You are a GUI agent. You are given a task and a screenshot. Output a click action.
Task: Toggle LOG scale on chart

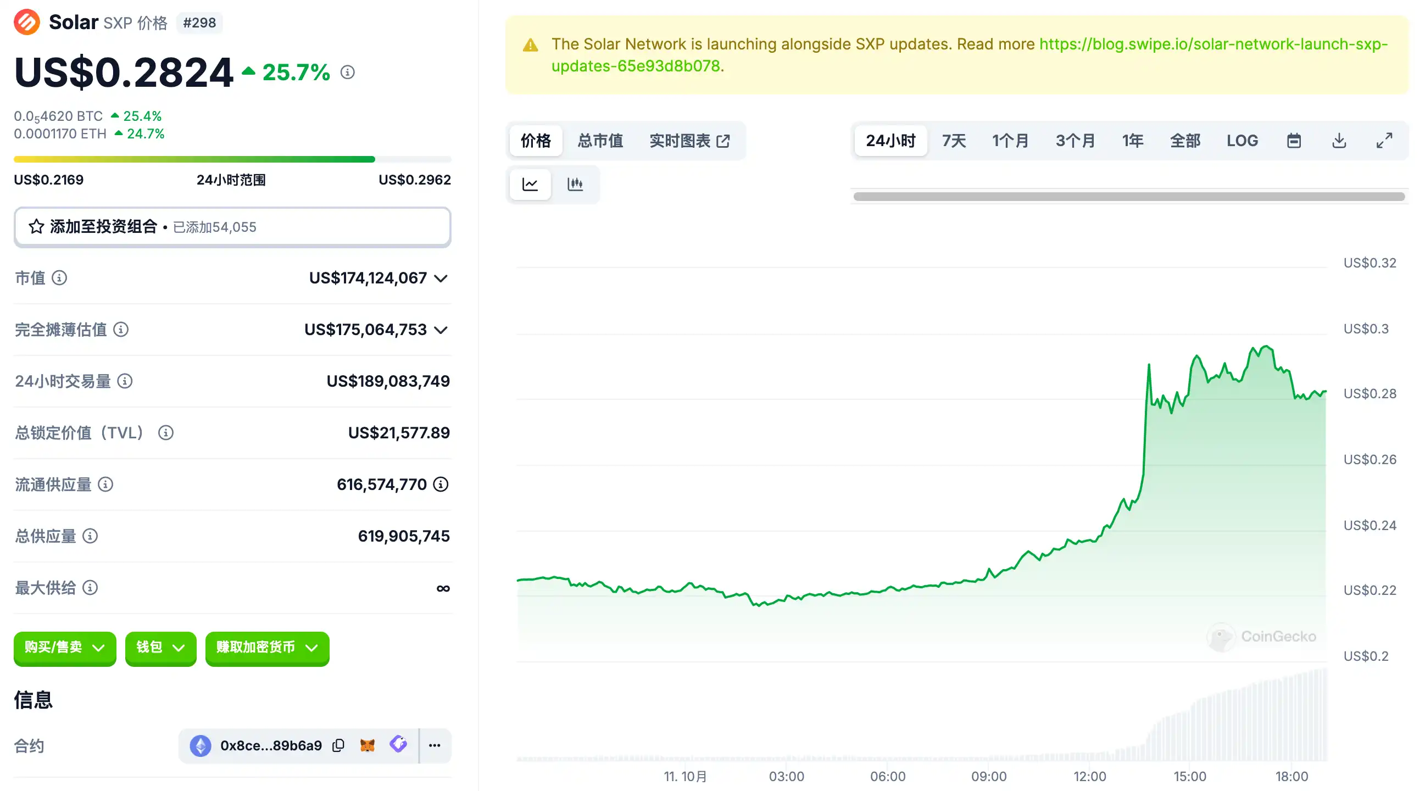(x=1242, y=141)
